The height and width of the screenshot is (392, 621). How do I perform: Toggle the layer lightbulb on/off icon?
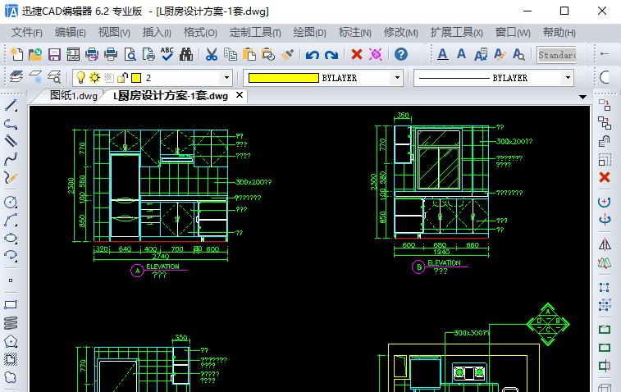[x=81, y=78]
